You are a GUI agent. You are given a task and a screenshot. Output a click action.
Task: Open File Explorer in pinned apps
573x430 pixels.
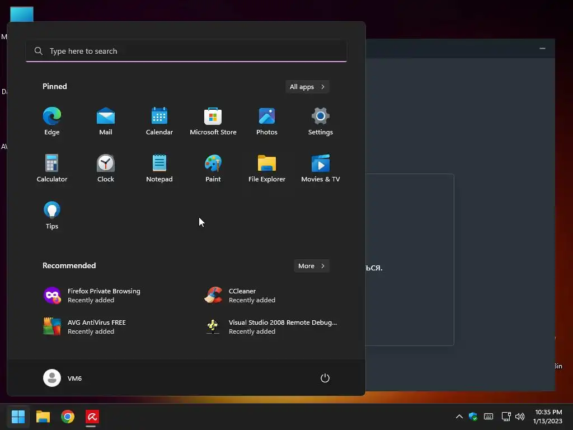pyautogui.click(x=267, y=168)
